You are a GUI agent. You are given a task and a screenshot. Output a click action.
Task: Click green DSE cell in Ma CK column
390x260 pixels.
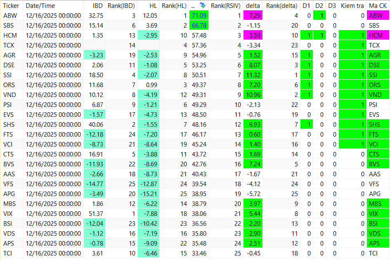[x=378, y=65]
